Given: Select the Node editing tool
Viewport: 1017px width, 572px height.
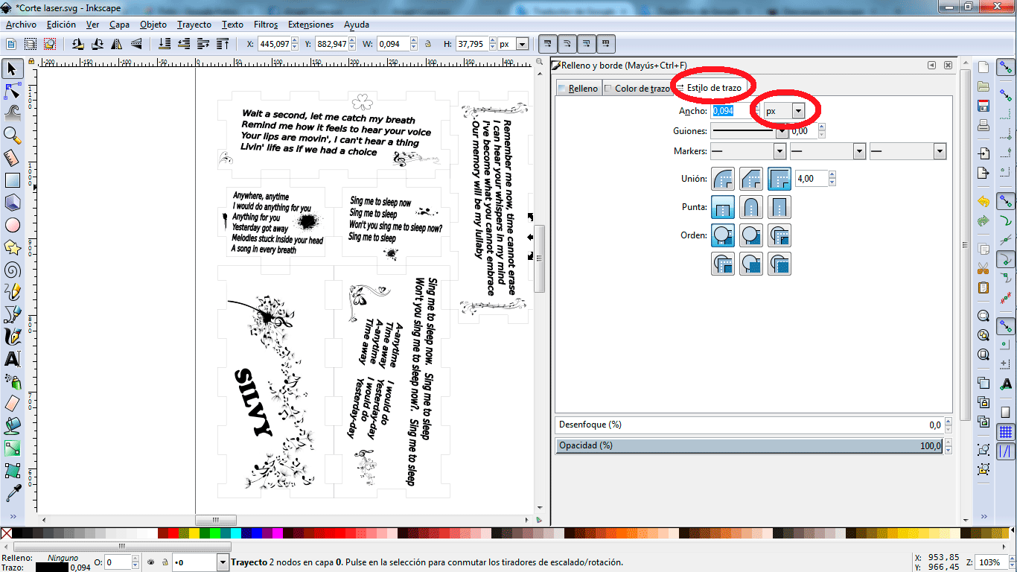Looking at the screenshot, I should (x=12, y=92).
